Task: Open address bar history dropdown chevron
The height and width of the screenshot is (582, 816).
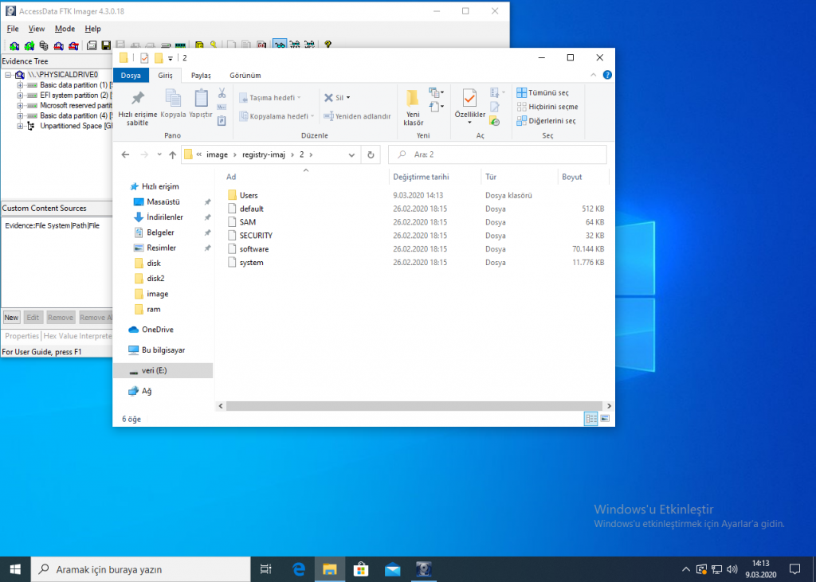Action: [351, 154]
